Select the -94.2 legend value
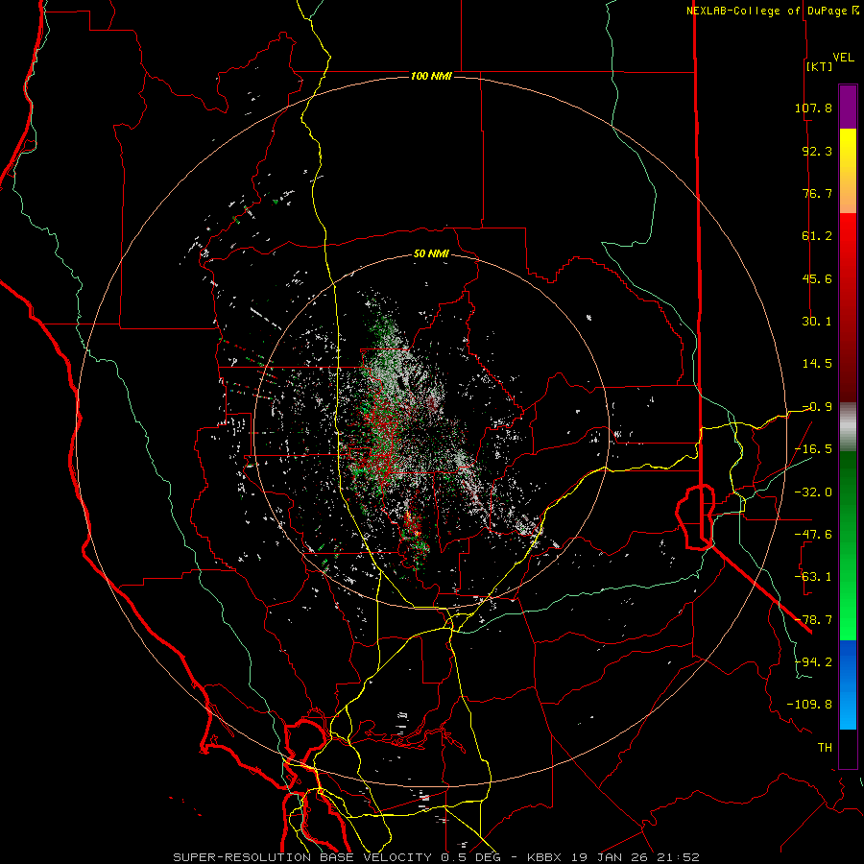The image size is (864, 864). (x=813, y=662)
